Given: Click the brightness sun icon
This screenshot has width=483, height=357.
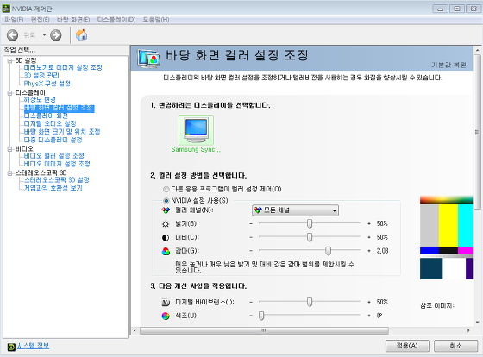Looking at the screenshot, I should pos(166,224).
